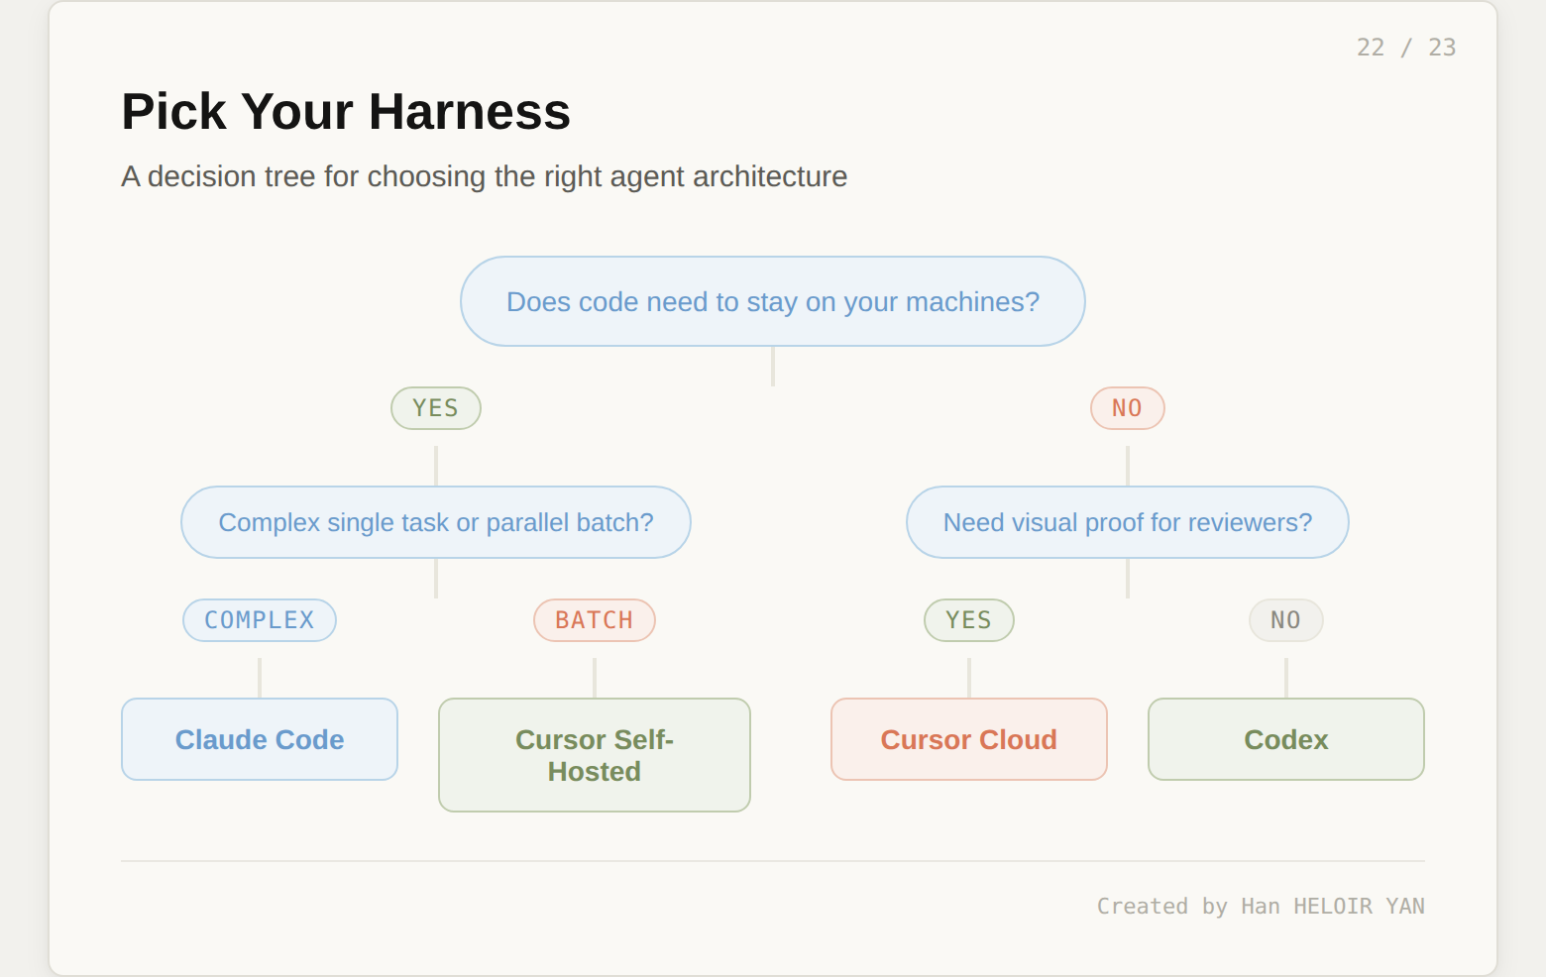Select the Cursor Self-Hosted outcome box
This screenshot has height=977, width=1546.
point(595,755)
